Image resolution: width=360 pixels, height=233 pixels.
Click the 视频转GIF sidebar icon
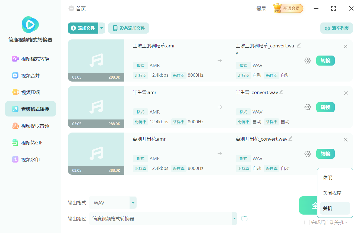click(x=15, y=143)
